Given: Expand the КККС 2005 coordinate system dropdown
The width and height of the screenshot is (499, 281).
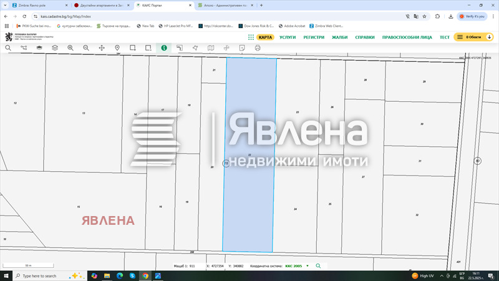Looking at the screenshot, I should [308, 266].
